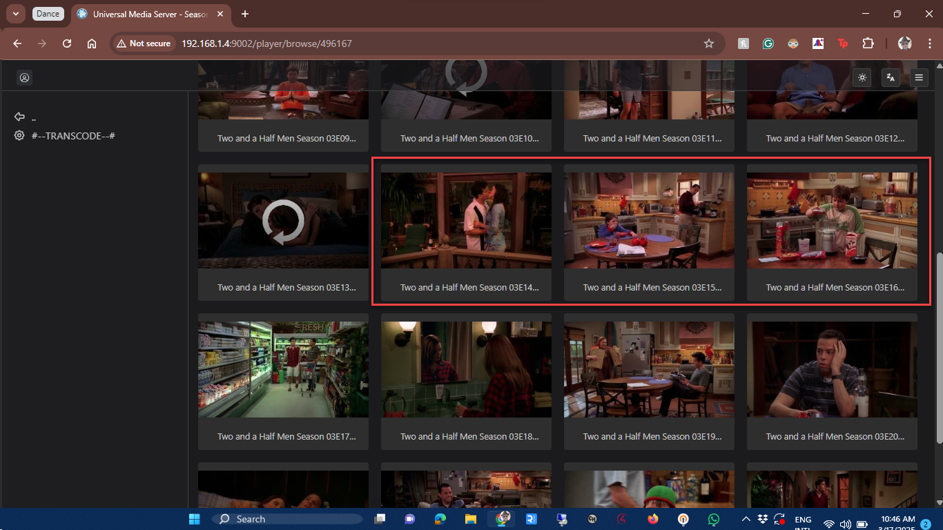Close the Universal Media Server tab
Viewport: 943px width, 530px height.
click(221, 14)
